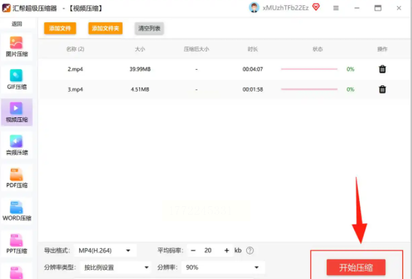This screenshot has width=412, height=279.
Task: Click the 压缩后大小 column header
Action: coord(196,49)
